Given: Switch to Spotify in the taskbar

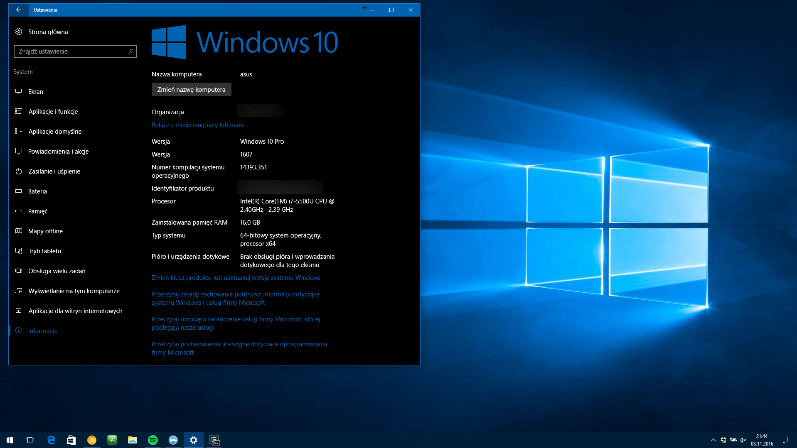Looking at the screenshot, I should pos(153,440).
